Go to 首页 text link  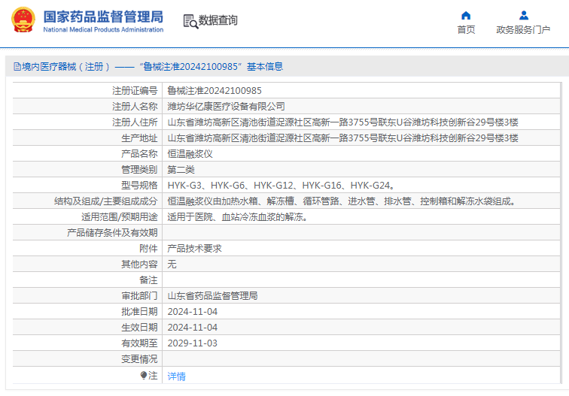pyautogui.click(x=466, y=30)
